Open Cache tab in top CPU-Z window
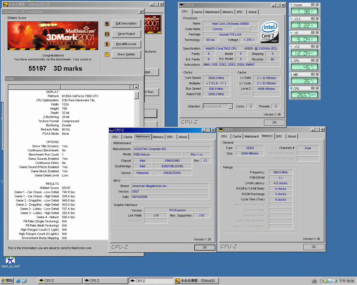 tap(197, 12)
